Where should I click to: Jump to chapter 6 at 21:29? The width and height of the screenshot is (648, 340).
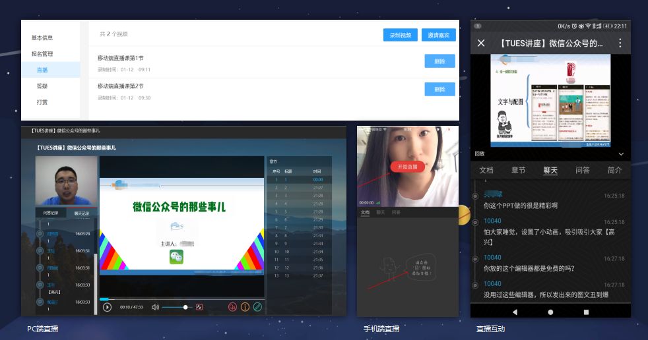pyautogui.click(x=299, y=219)
